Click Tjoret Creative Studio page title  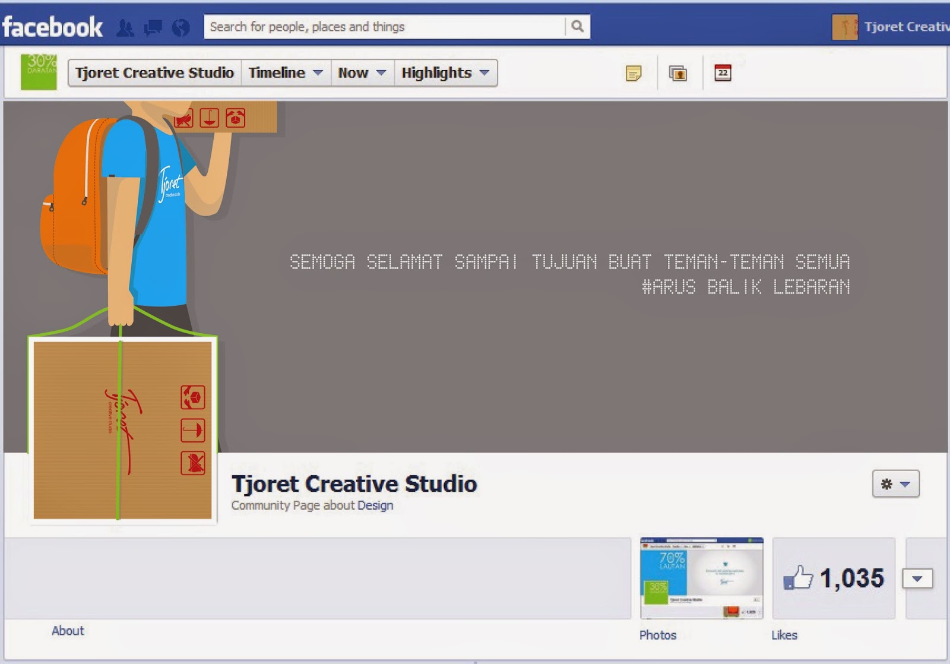pyautogui.click(x=354, y=484)
